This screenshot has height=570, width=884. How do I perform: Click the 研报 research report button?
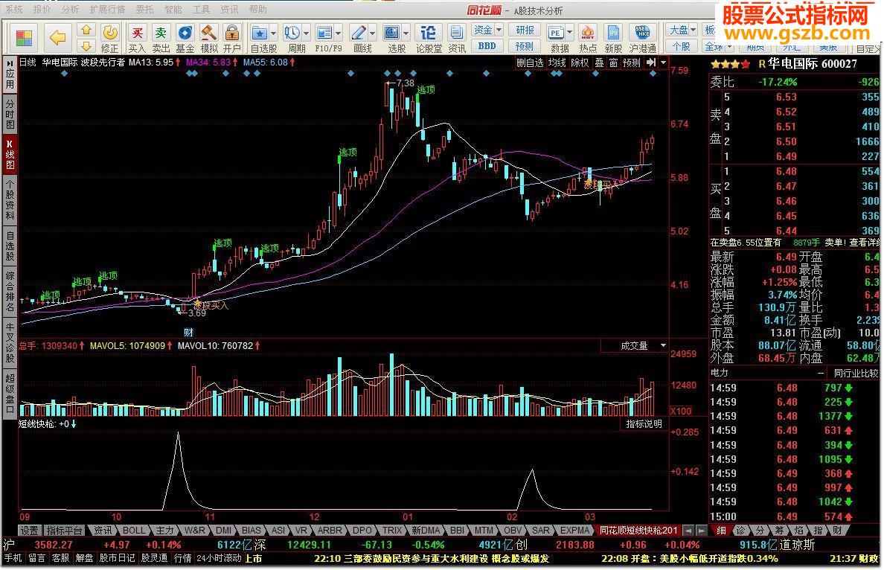(525, 30)
